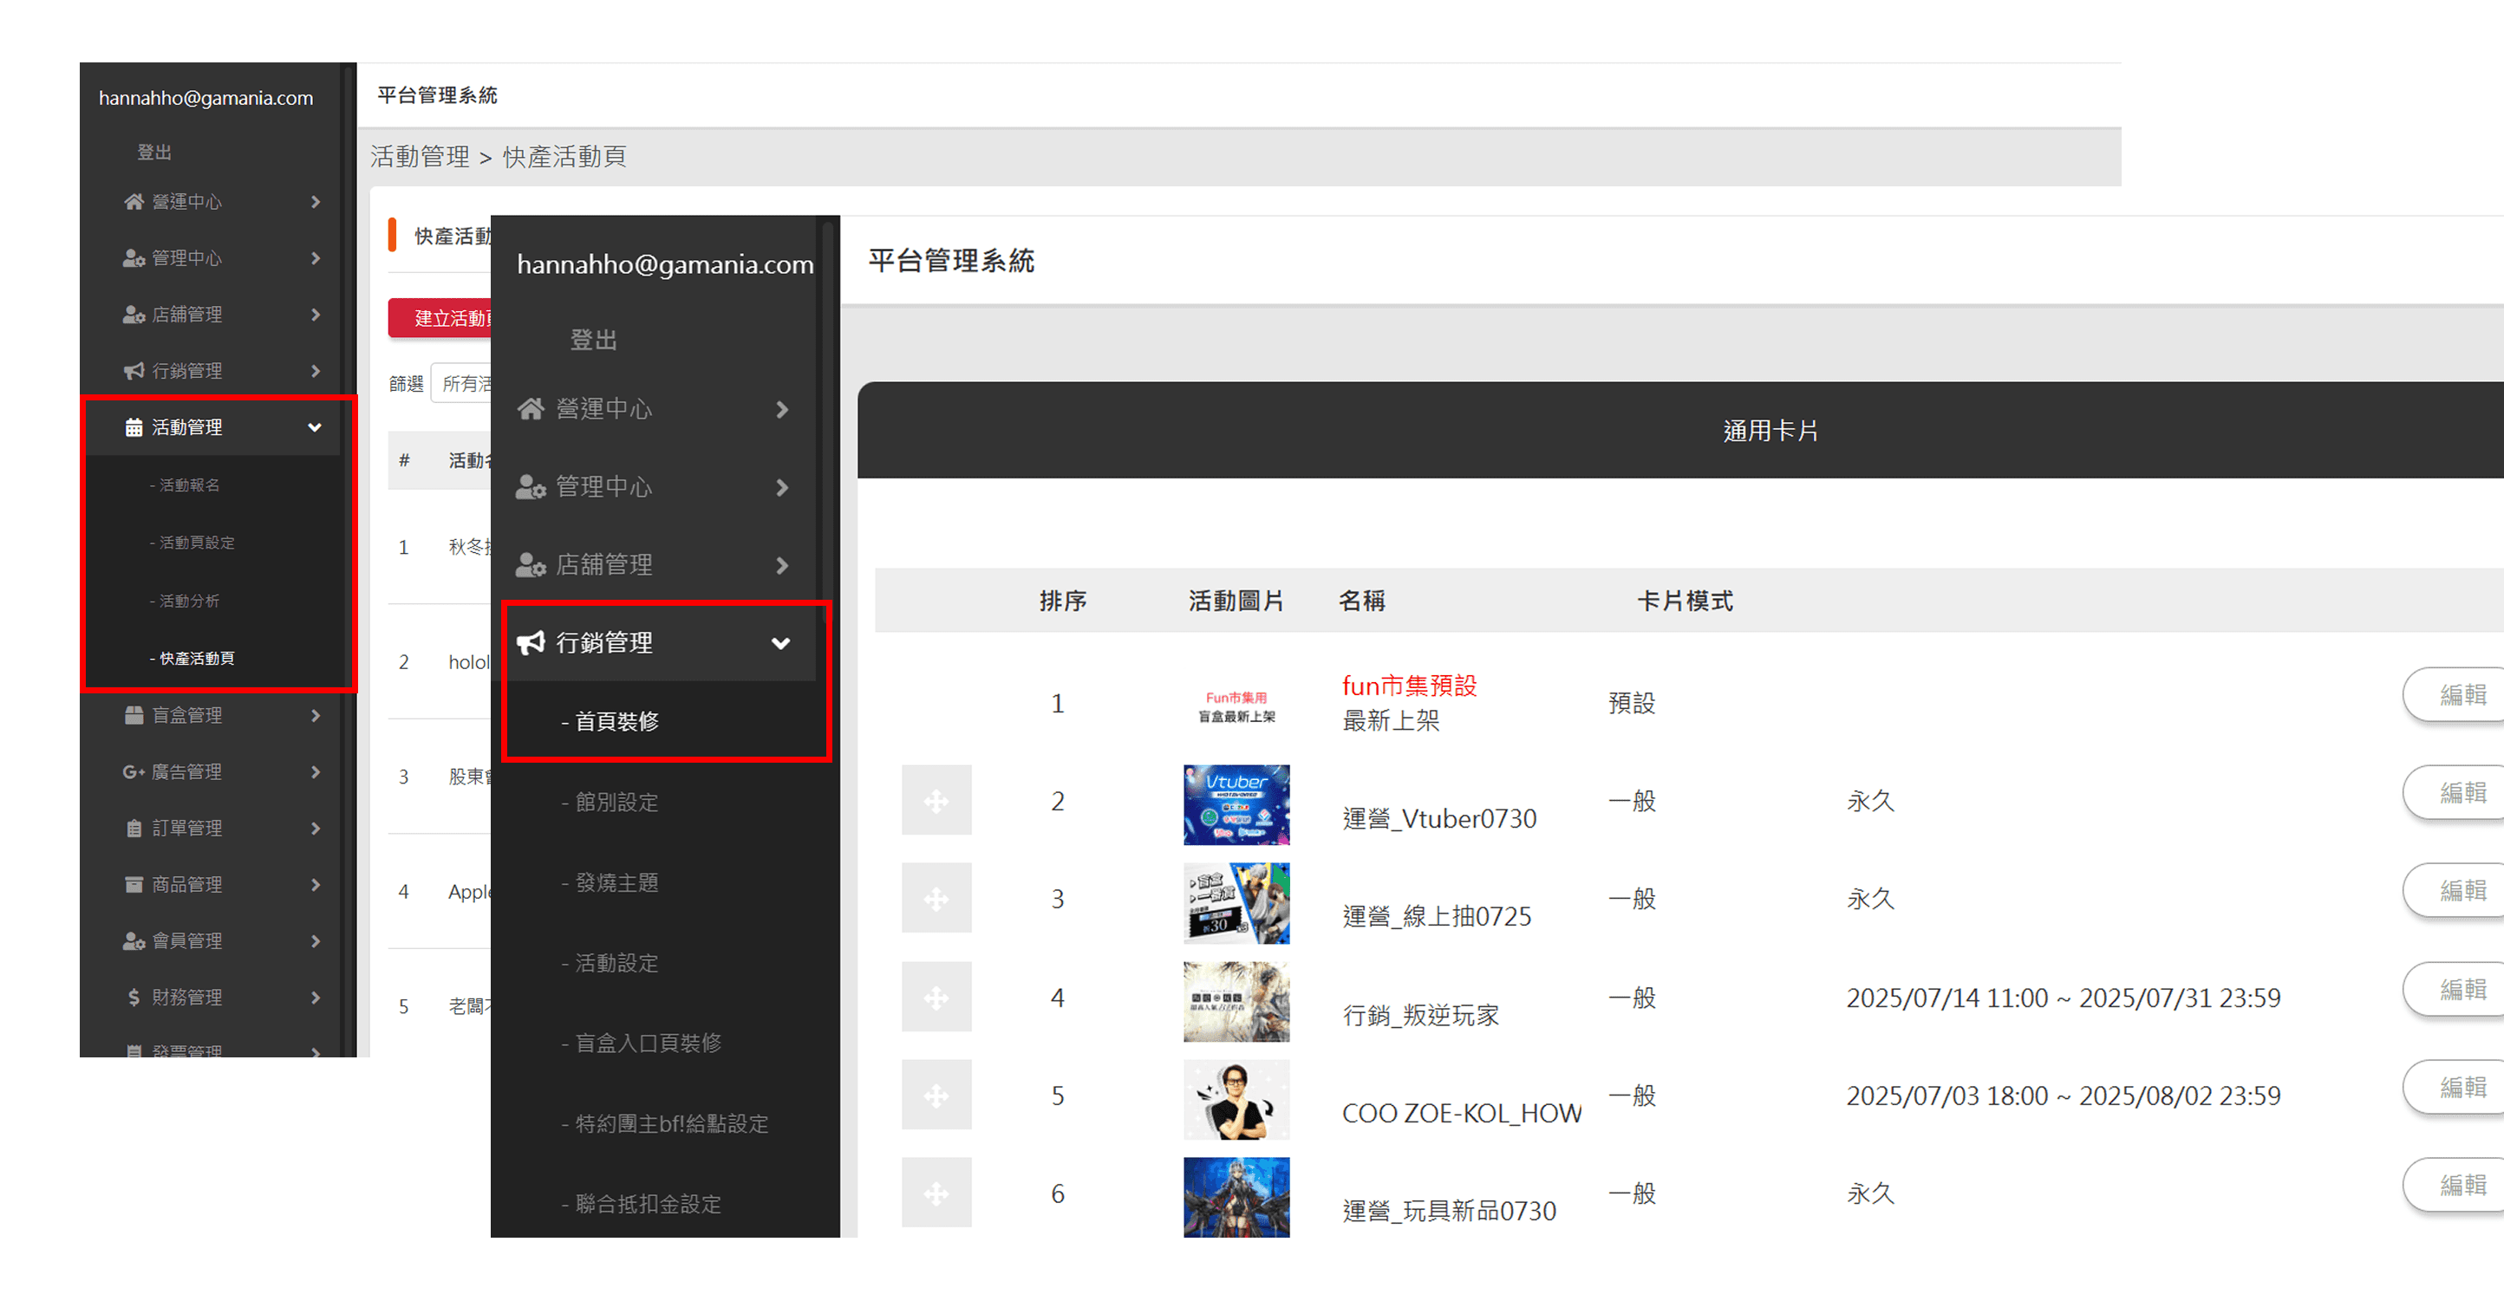Expand the 盲盒管理 menu arrow

point(315,716)
